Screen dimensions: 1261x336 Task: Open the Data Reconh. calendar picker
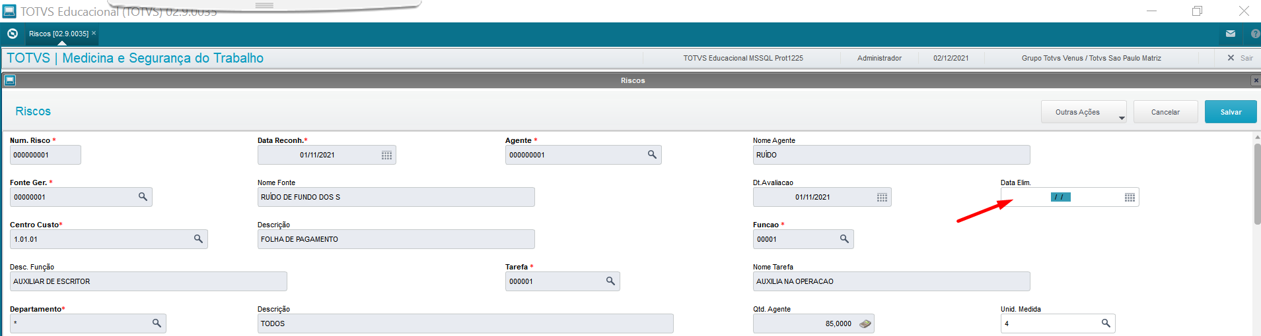coord(386,155)
